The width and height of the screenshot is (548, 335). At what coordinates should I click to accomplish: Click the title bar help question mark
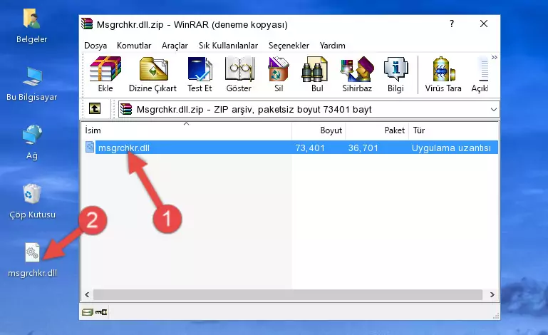coord(452,24)
